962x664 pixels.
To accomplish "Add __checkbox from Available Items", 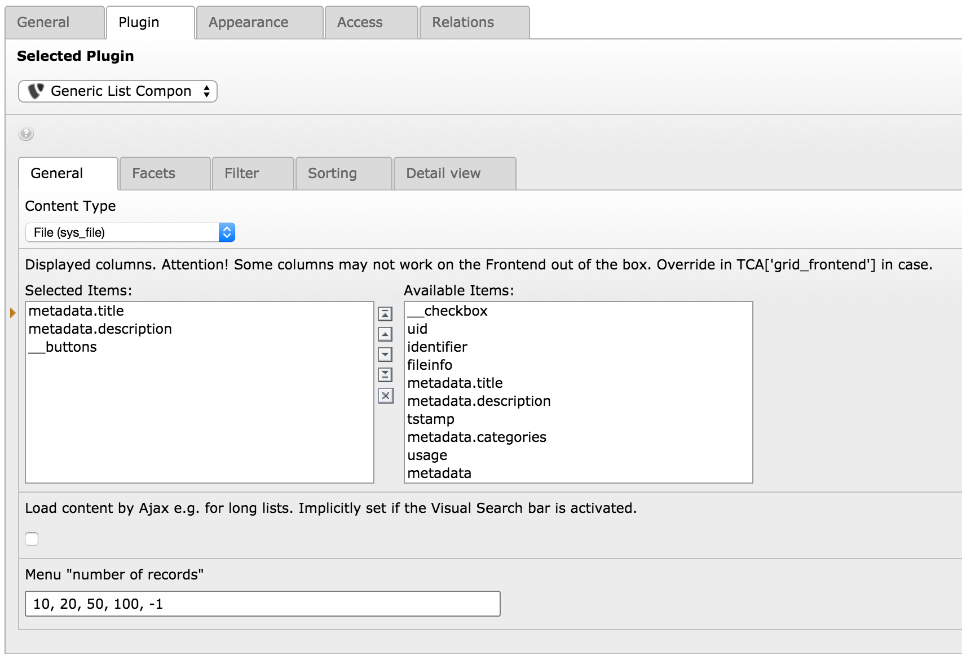I will pos(448,311).
